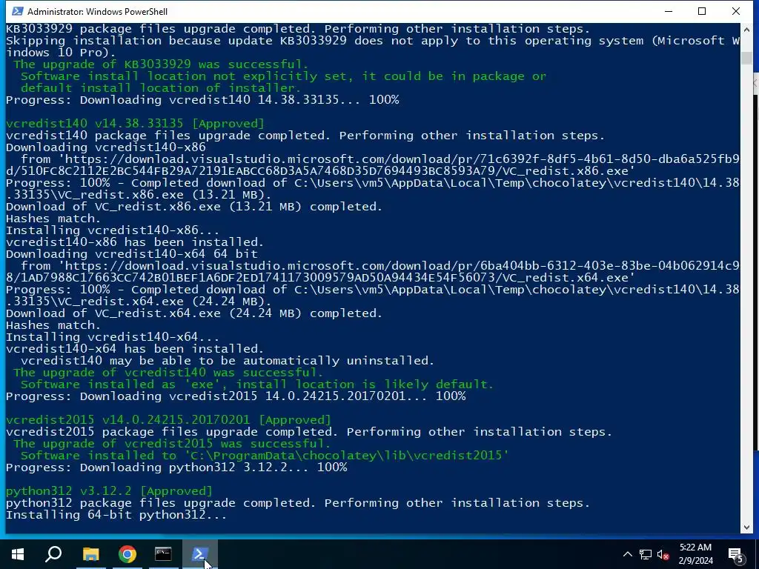The height and width of the screenshot is (569, 759).
Task: Click 'Software installed to' chocolatey lib line
Action: coord(265,456)
